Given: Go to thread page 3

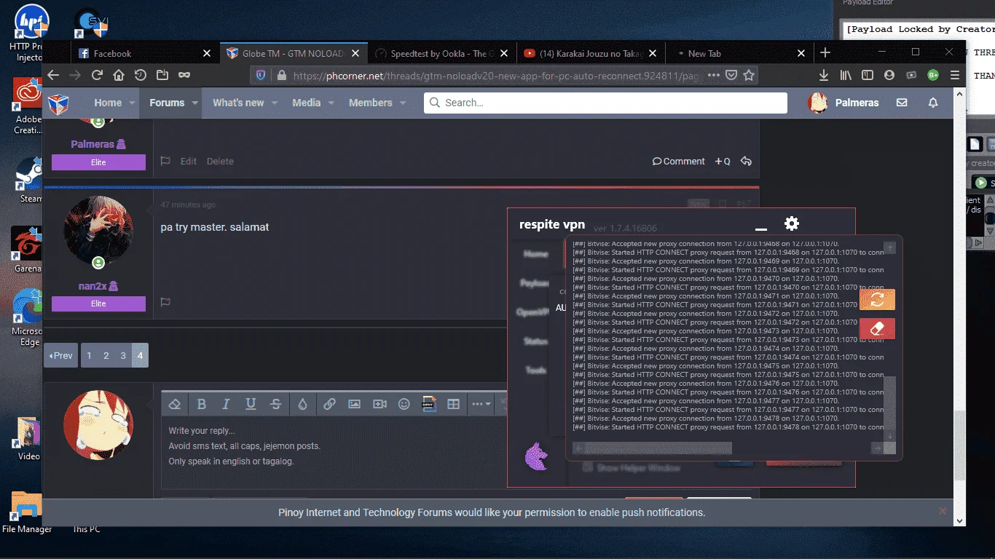Looking at the screenshot, I should [x=123, y=355].
